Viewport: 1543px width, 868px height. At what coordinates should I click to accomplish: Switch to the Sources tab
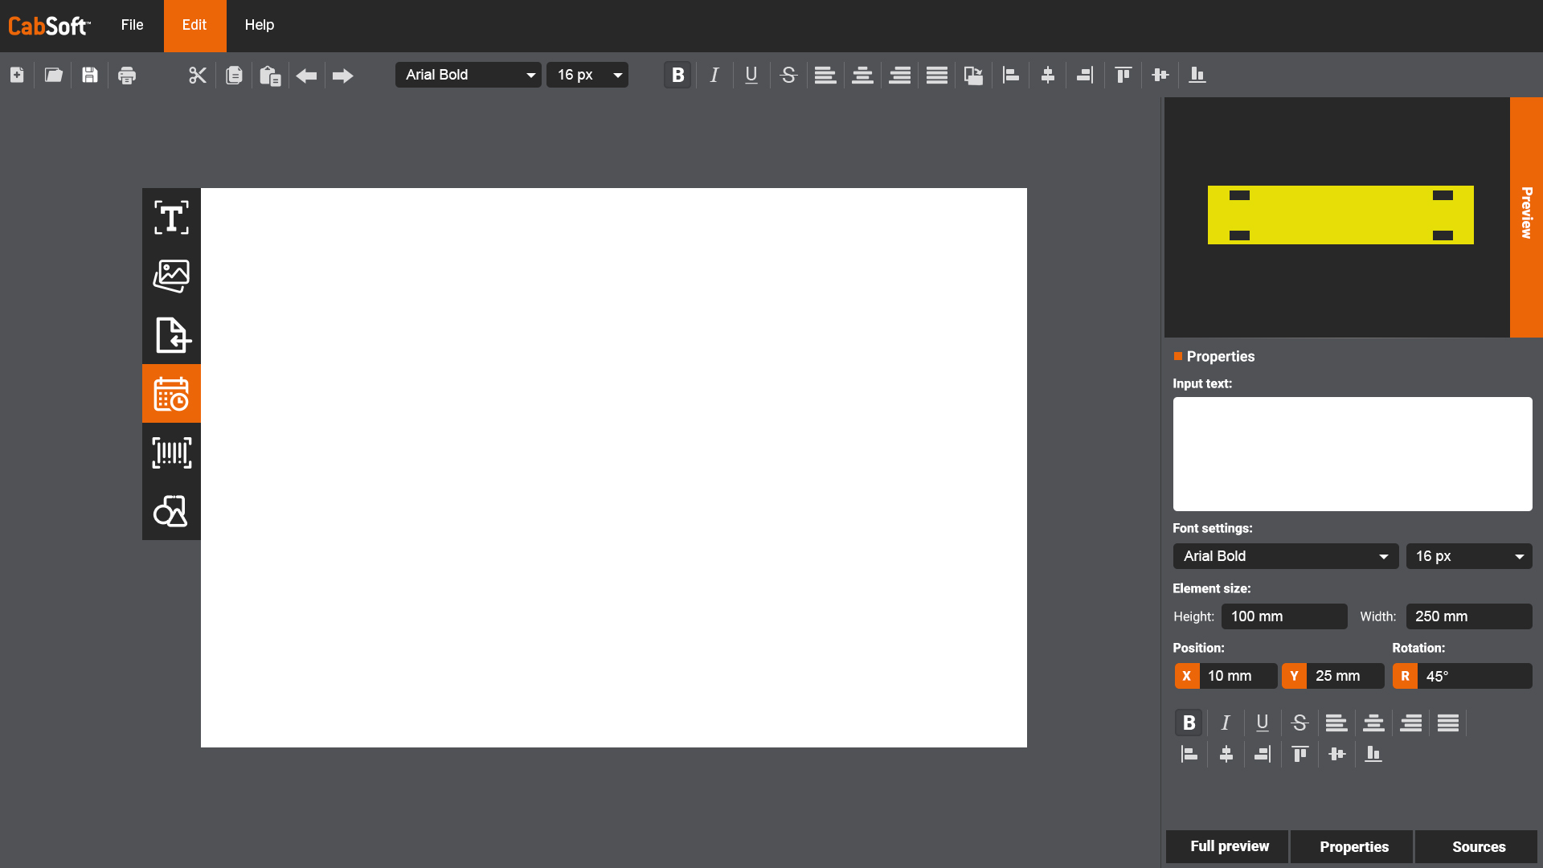[x=1478, y=846]
